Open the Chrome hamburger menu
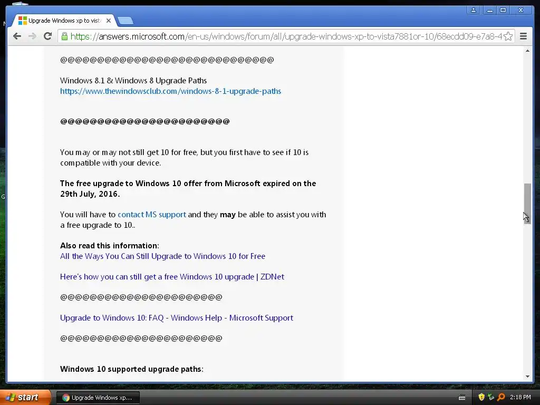Image resolution: width=540 pixels, height=405 pixels. 523,36
